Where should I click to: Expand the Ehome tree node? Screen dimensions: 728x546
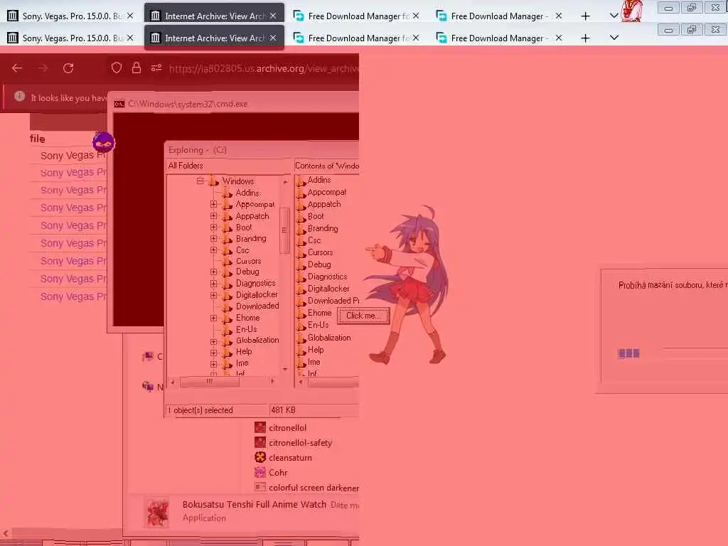[x=213, y=318]
